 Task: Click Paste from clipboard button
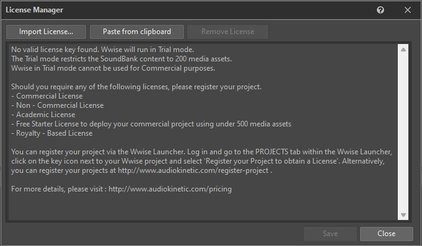[x=137, y=32]
